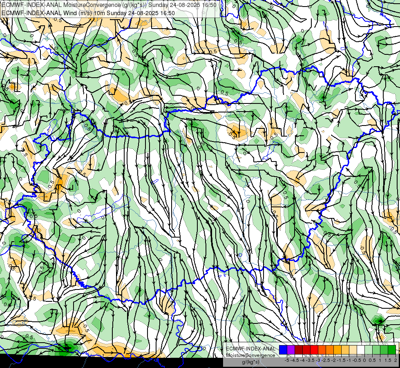Select the darkest green swatch ending at 2
Image resolution: width=400 pixels, height=368 pixels.
click(x=391, y=350)
